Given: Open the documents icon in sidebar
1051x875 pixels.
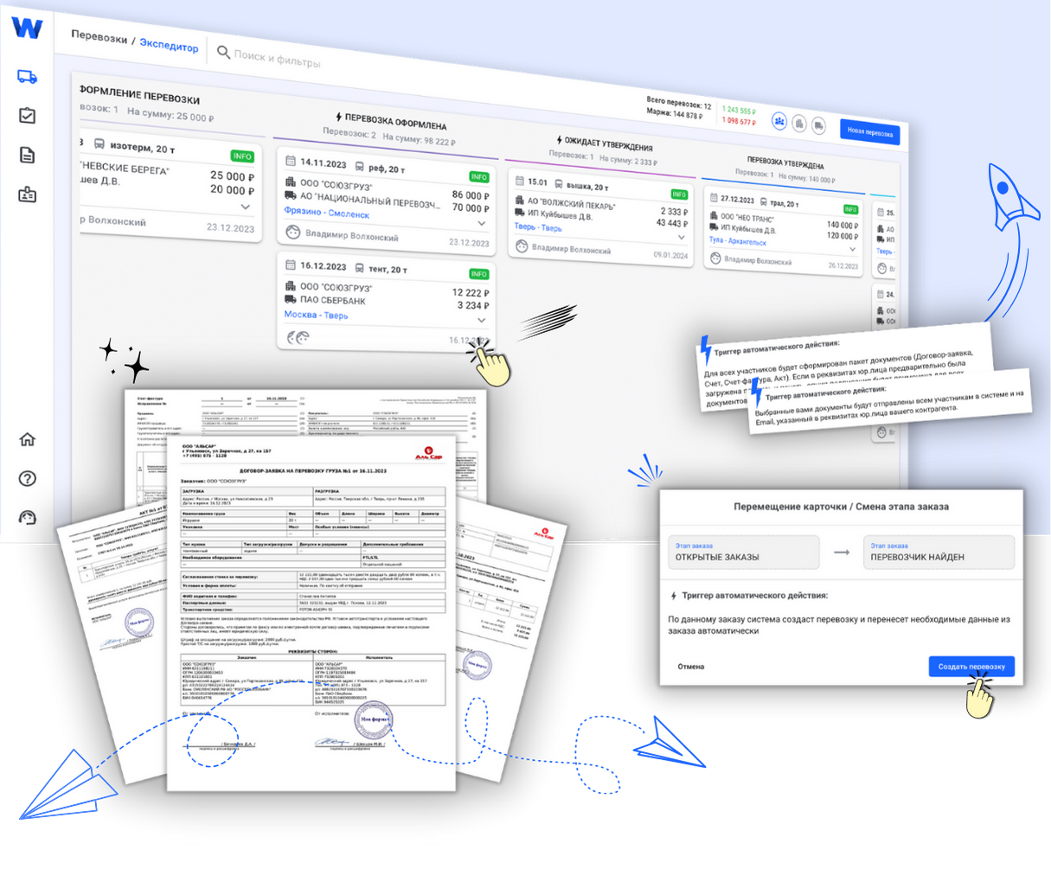Looking at the screenshot, I should click(27, 155).
